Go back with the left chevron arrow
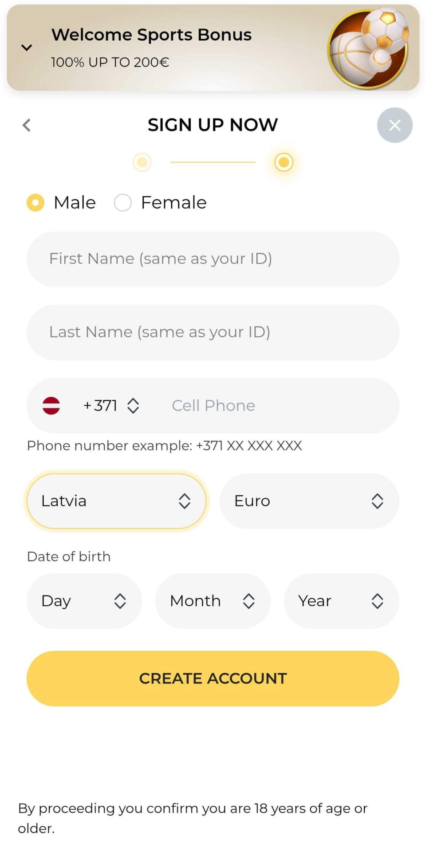 point(27,125)
